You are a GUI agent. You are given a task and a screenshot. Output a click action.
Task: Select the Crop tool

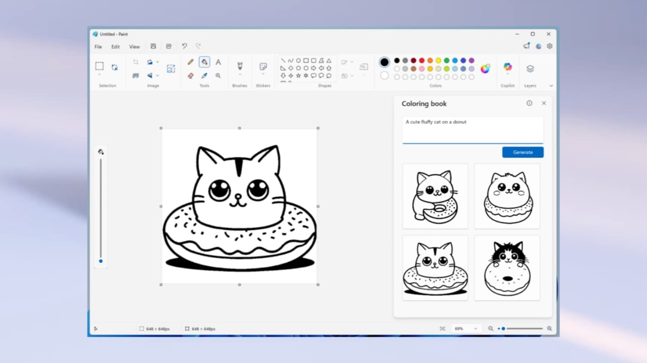[x=135, y=62]
